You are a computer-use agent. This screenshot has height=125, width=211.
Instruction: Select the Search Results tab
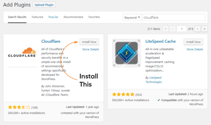click(17, 17)
